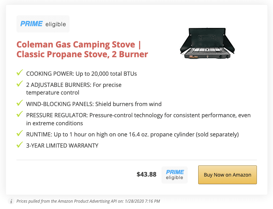Click the info icon by the price disclaimer

(x=11, y=201)
